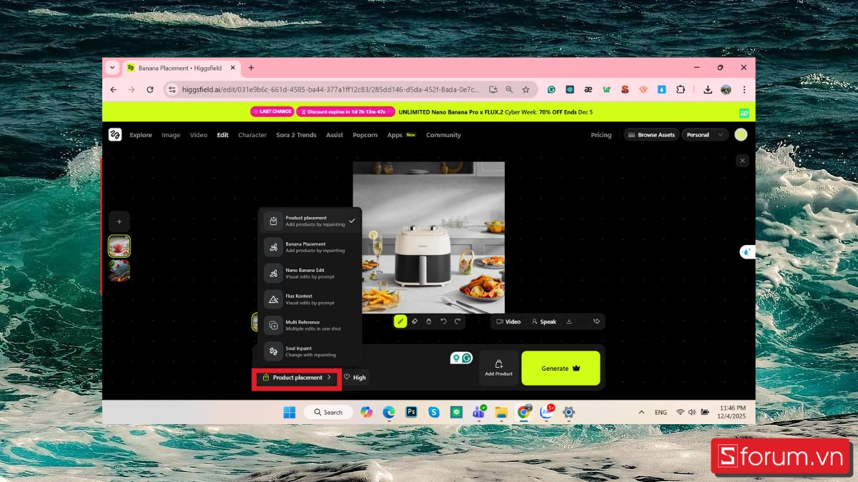The image size is (858, 482).
Task: Click the Higgsfield logo icon
Action: tap(115, 134)
